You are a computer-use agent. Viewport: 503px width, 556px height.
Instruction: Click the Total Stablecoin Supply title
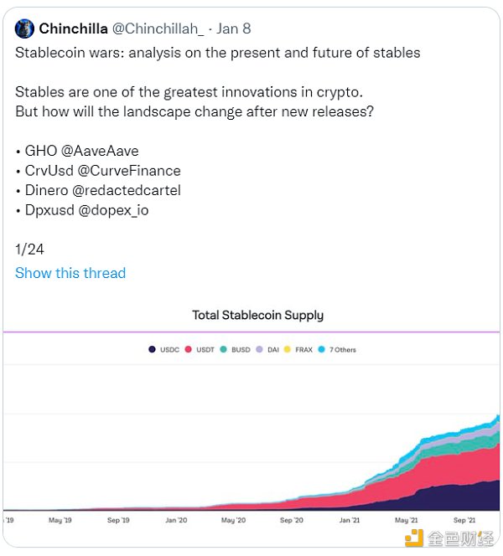click(x=257, y=316)
